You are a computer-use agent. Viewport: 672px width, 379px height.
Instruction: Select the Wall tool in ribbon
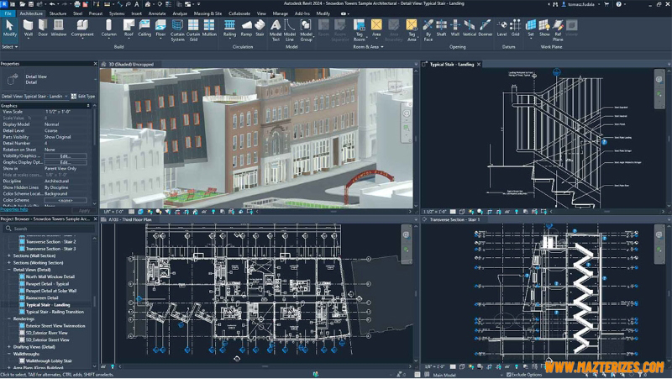pos(29,29)
